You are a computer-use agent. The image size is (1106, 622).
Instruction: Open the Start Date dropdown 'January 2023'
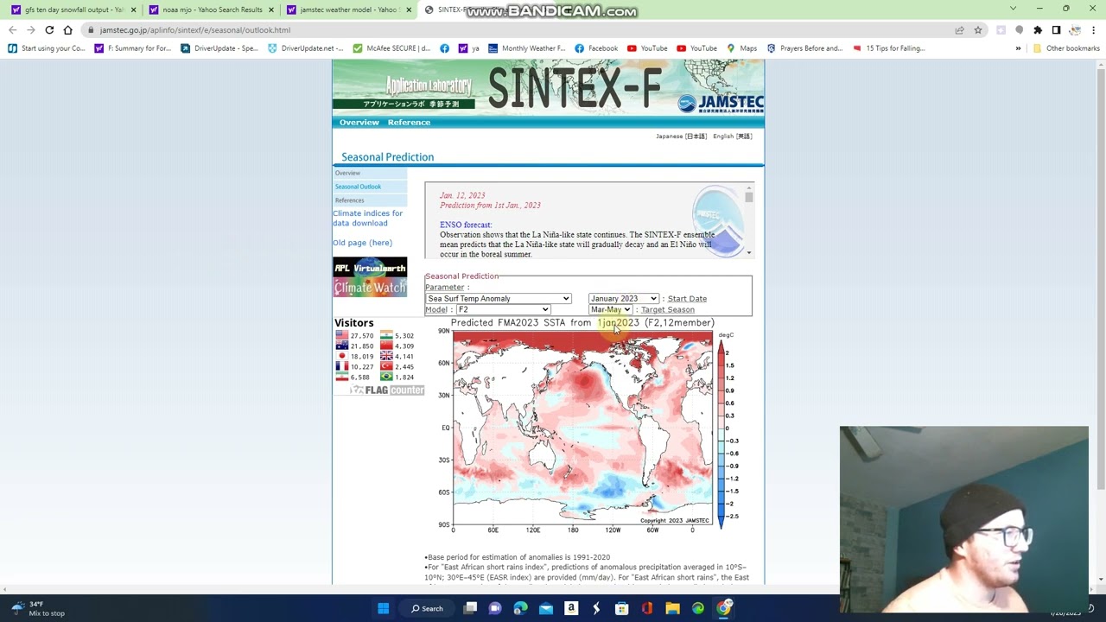tap(624, 299)
